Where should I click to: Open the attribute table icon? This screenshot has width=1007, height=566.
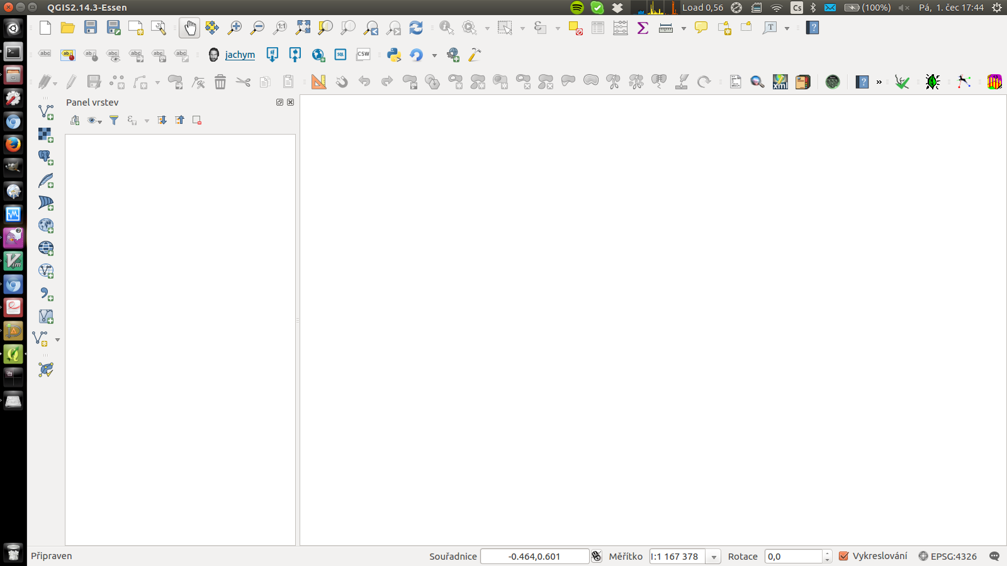598,28
